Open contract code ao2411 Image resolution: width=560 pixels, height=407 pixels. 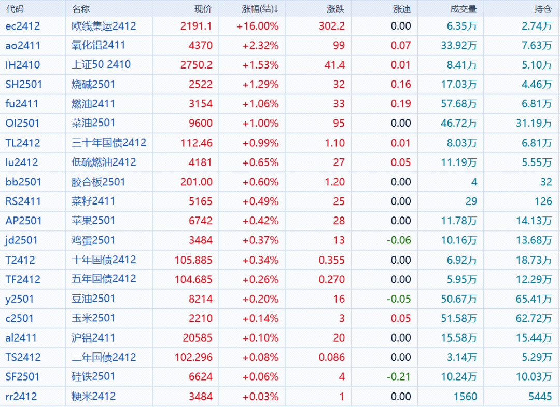tap(23, 45)
